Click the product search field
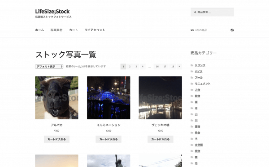 click(x=212, y=12)
